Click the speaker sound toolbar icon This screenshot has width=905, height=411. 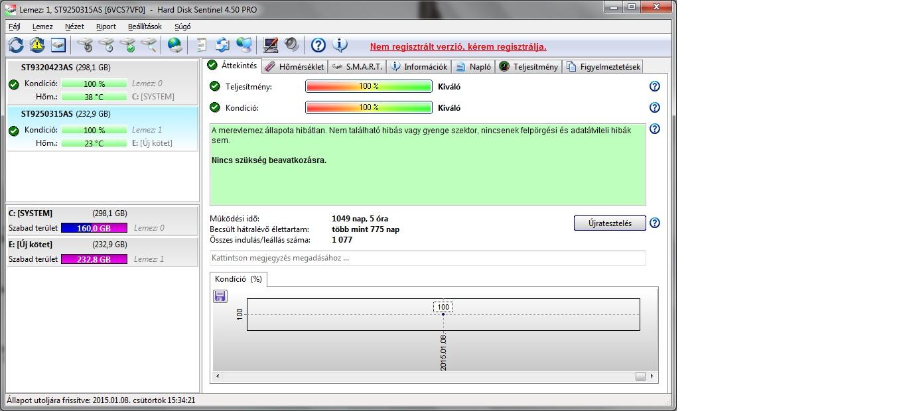[291, 45]
